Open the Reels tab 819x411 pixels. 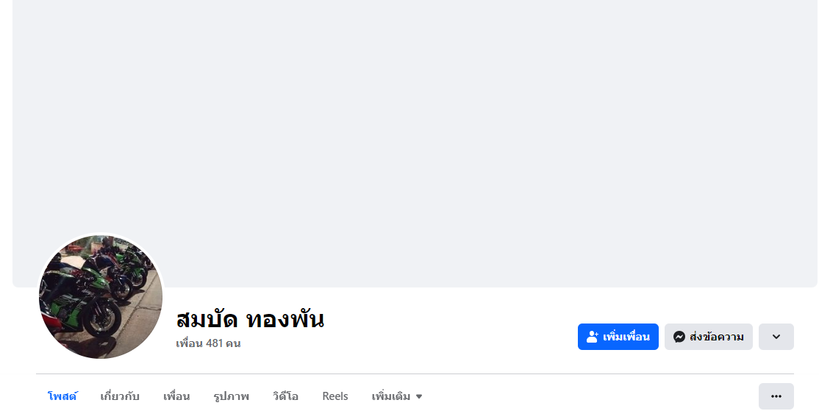[x=335, y=396]
